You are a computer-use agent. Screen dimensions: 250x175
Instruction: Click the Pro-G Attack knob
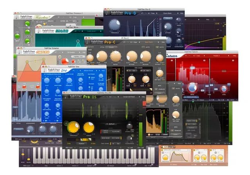(168, 27)
